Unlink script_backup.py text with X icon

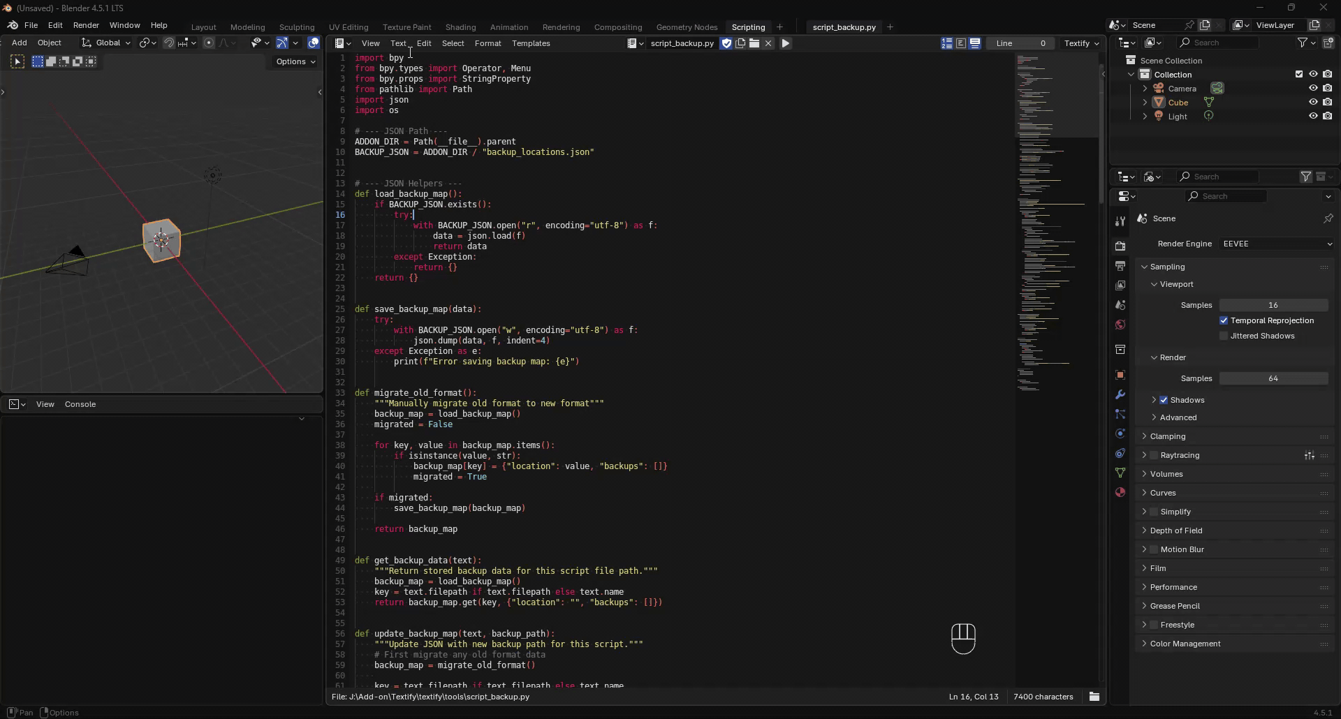pyautogui.click(x=768, y=43)
